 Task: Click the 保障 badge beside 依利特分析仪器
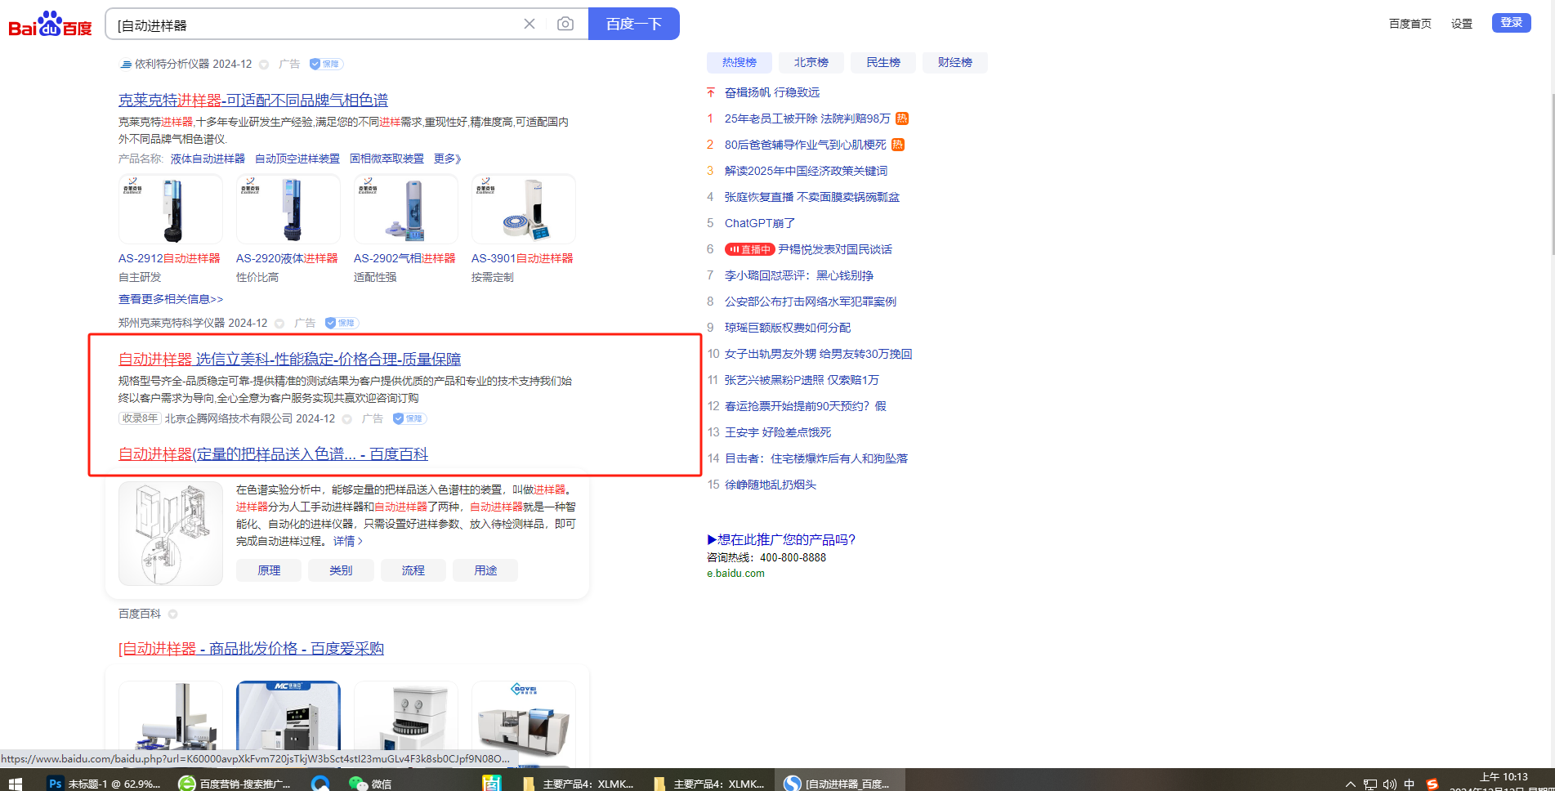(326, 64)
